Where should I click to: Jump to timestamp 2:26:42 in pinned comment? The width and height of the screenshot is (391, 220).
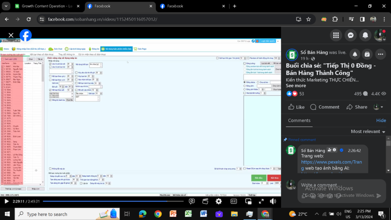(354, 150)
